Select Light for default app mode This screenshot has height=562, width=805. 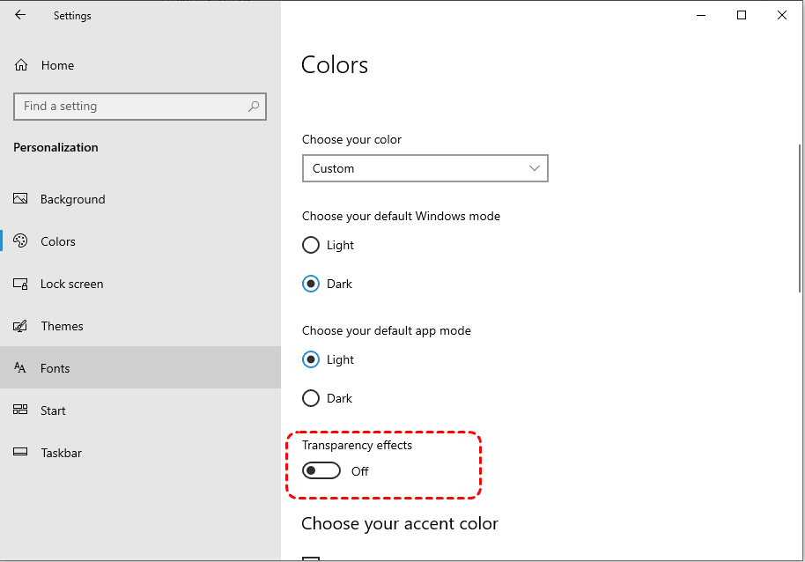coord(311,359)
